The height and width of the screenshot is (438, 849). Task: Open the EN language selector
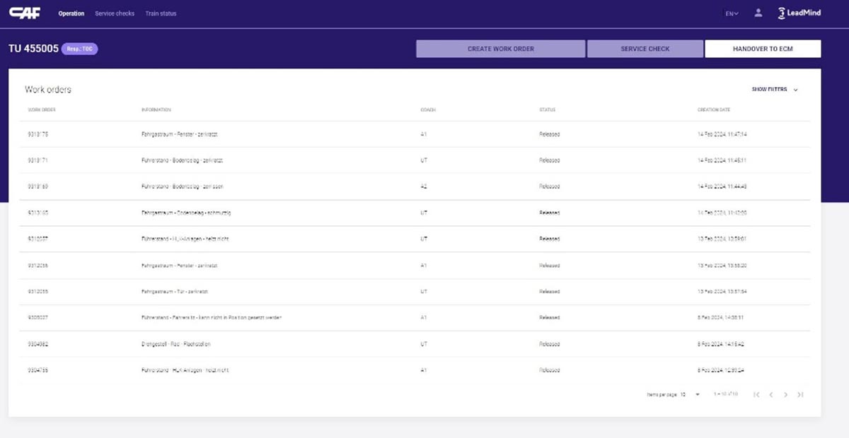pyautogui.click(x=732, y=13)
